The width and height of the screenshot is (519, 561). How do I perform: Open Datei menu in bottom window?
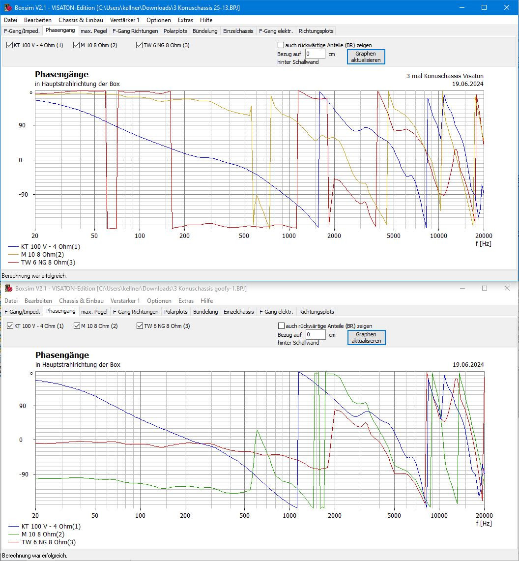[11, 301]
